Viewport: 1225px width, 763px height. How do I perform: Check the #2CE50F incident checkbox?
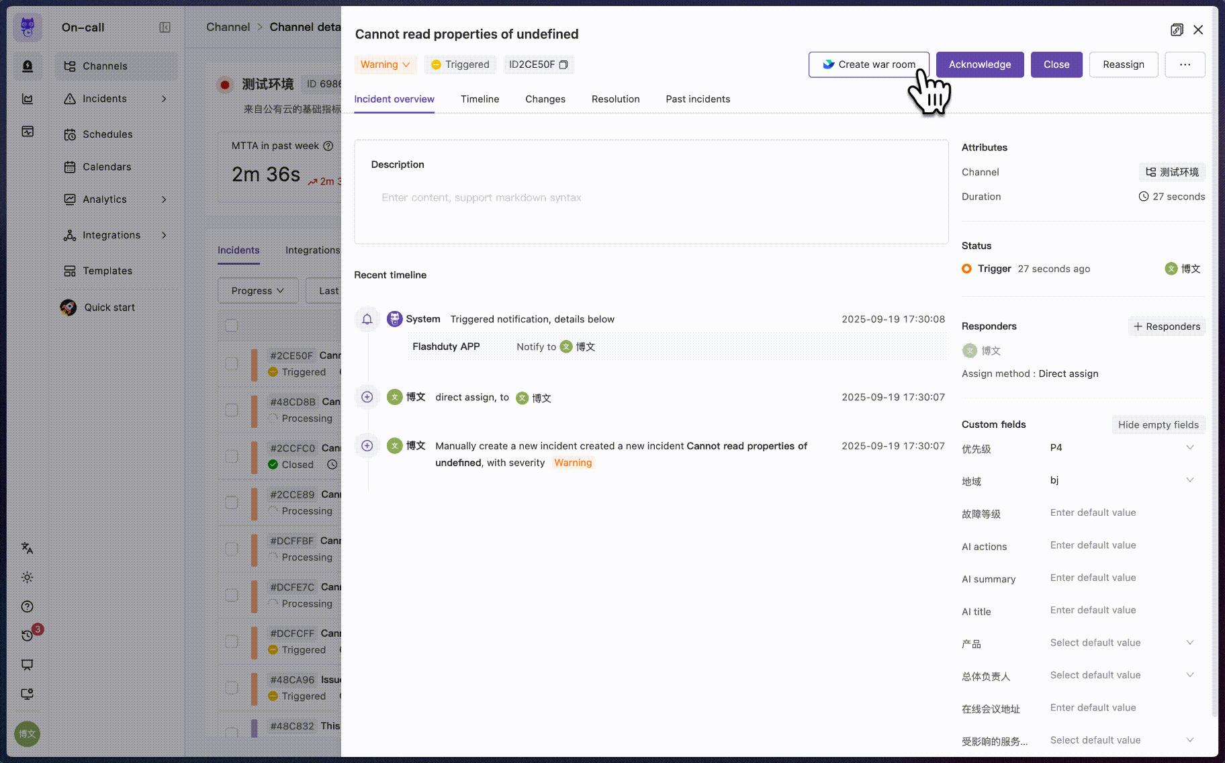[232, 363]
